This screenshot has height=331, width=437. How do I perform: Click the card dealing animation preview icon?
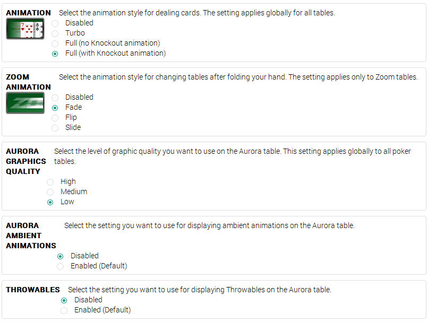click(25, 29)
